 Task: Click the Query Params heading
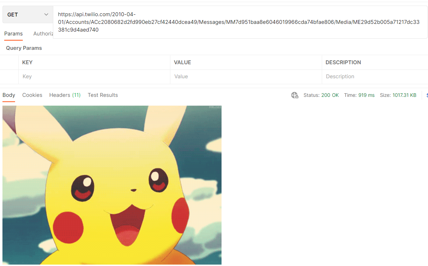(24, 48)
